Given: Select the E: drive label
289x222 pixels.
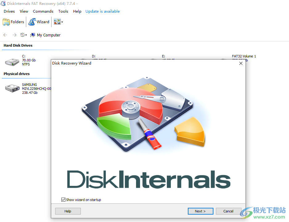Looking at the screenshot, I should (163, 56).
